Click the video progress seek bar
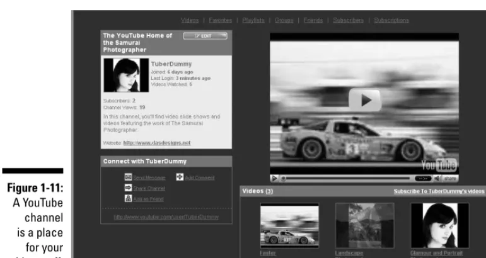 click(346, 179)
